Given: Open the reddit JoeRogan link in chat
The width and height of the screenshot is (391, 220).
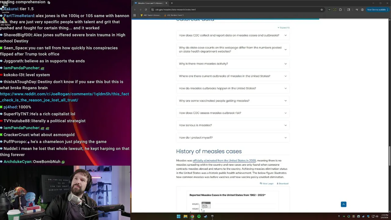Looking at the screenshot, I should pyautogui.click(x=64, y=97).
